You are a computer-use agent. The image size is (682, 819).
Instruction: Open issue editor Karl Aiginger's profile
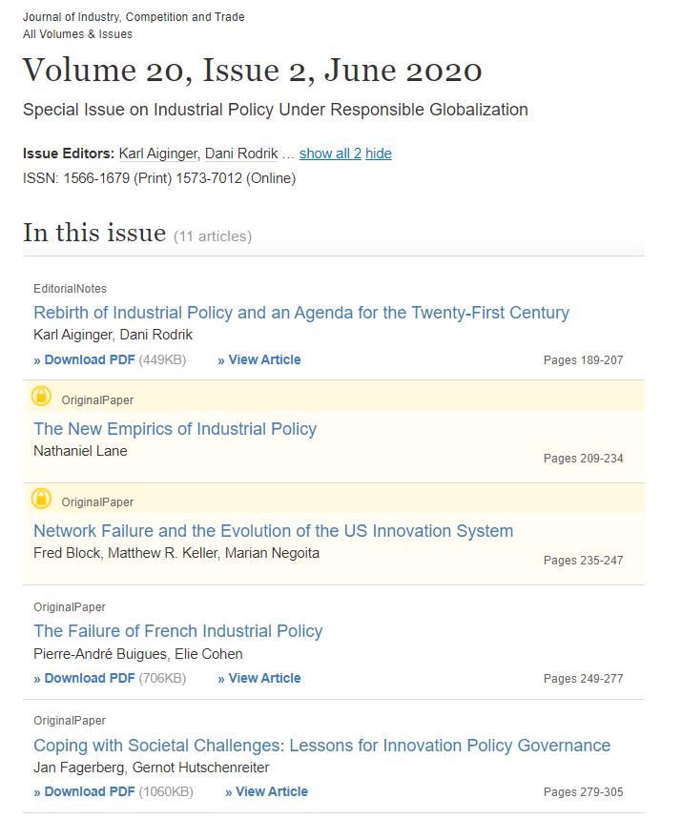coord(157,154)
